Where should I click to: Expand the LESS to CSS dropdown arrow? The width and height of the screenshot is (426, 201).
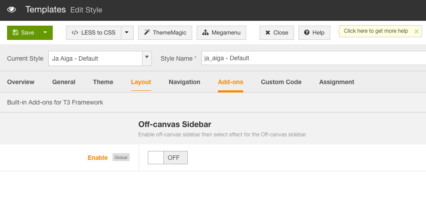pos(127,33)
